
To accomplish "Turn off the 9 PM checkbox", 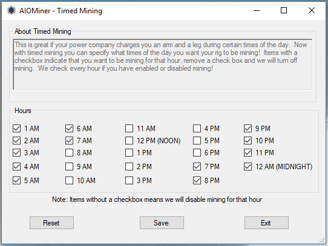I will coord(248,129).
